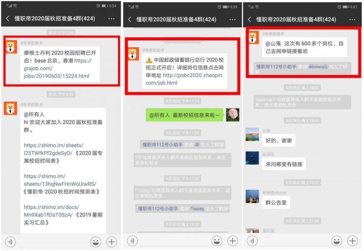The height and width of the screenshot is (251, 364).
Task: Tap voice input icon in right phone
Action: coord(252,241)
